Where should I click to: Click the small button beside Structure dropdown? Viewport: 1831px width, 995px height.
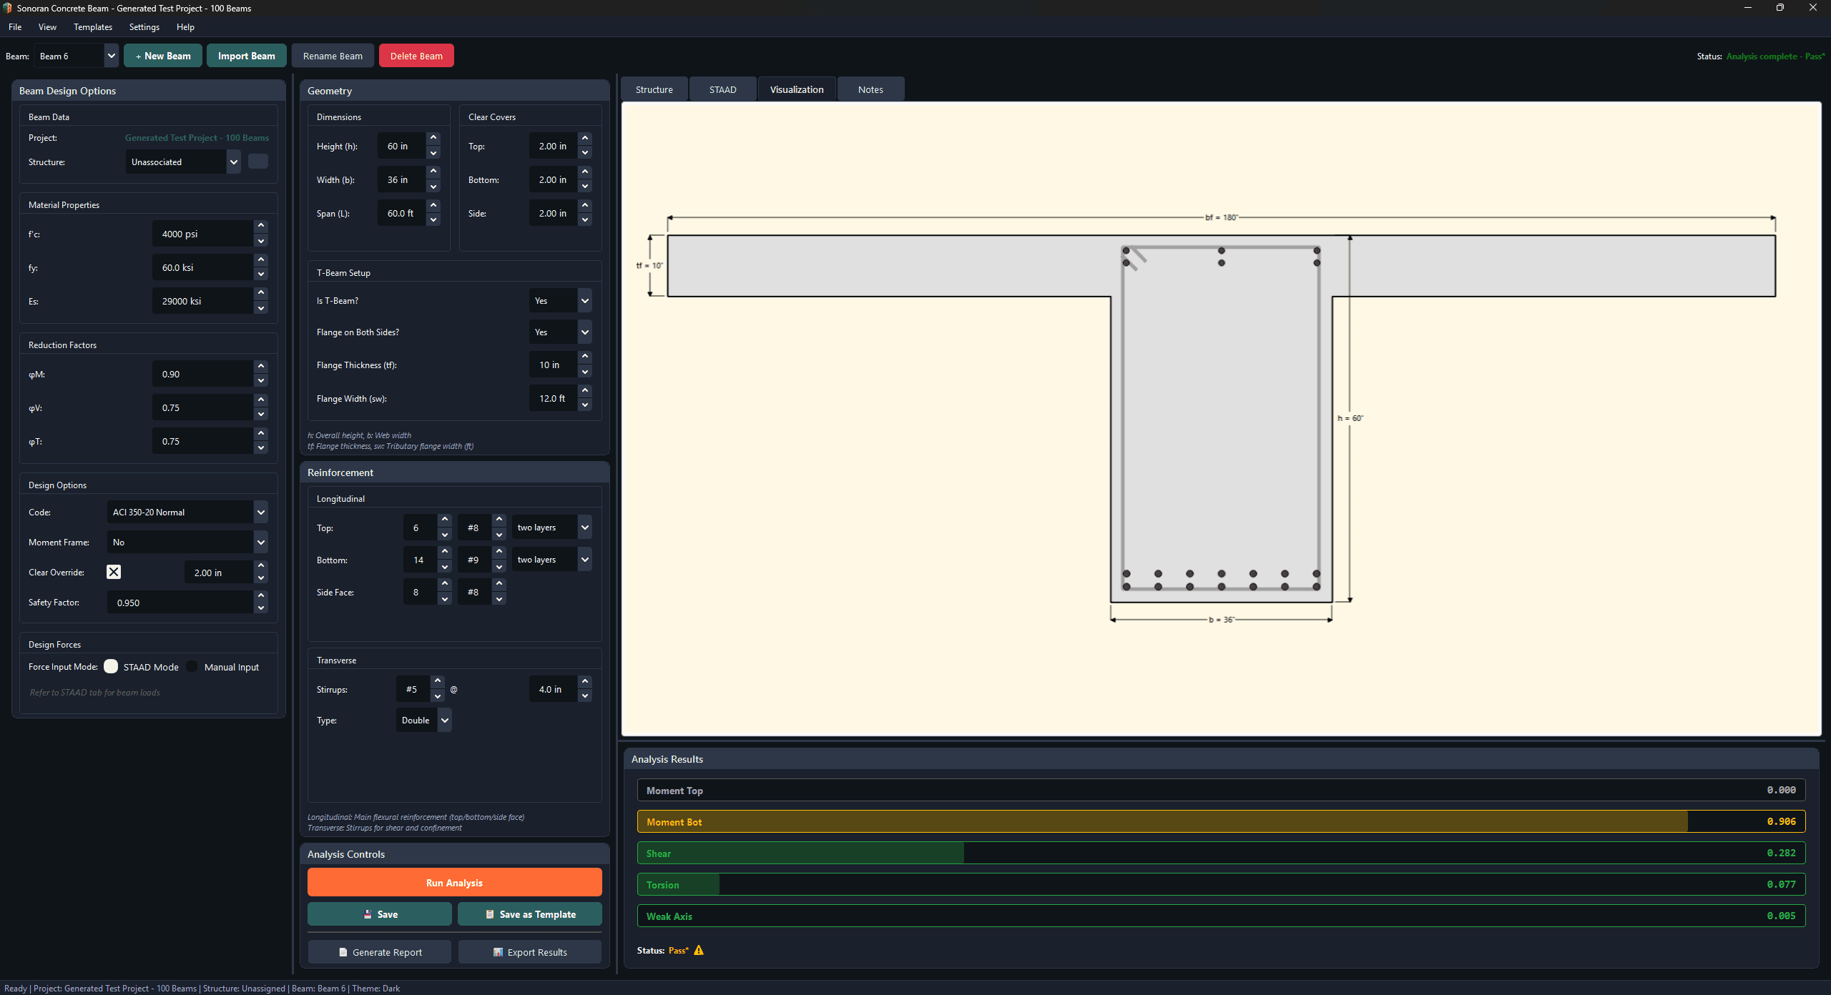point(258,162)
